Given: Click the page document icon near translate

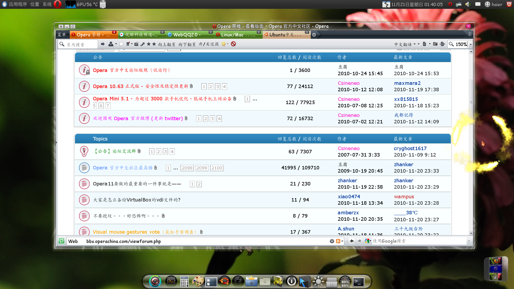Looking at the screenshot, I should (x=424, y=44).
